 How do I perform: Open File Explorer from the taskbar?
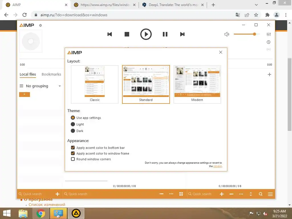coord(23,213)
